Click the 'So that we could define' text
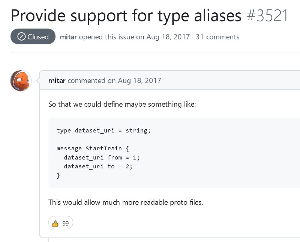Image resolution: width=300 pixels, height=242 pixels. click(x=122, y=104)
